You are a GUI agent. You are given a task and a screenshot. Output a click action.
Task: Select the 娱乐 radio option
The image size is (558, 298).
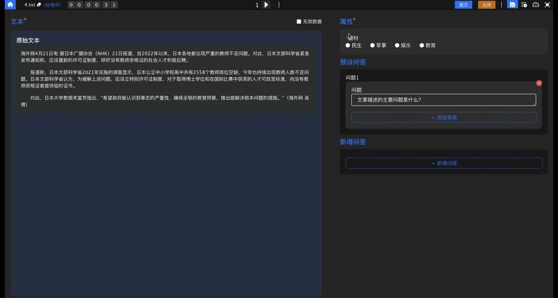[x=397, y=45]
